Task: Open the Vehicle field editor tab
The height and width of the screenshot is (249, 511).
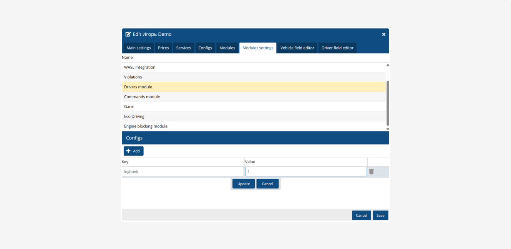Action: pyautogui.click(x=297, y=48)
